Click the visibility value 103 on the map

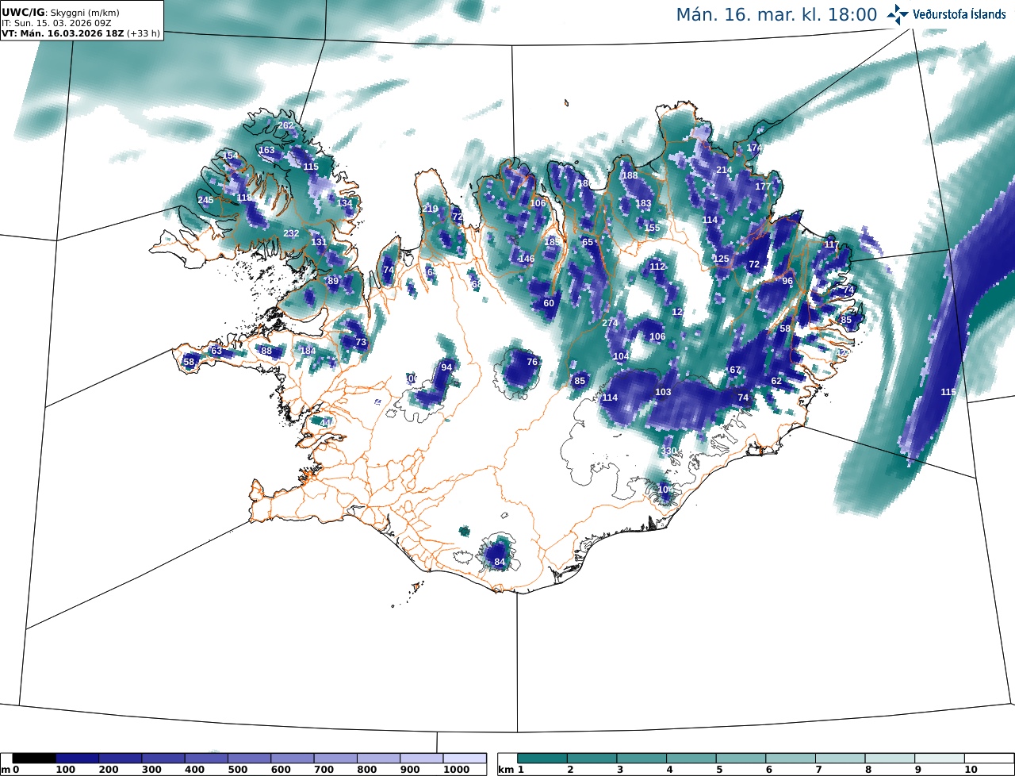664,392
